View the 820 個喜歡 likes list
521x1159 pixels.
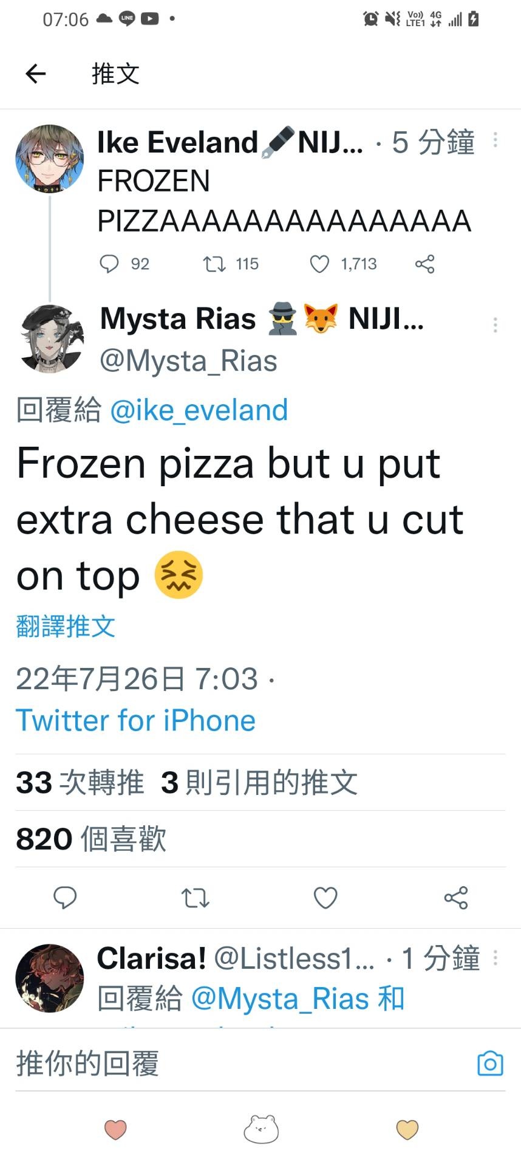click(91, 839)
